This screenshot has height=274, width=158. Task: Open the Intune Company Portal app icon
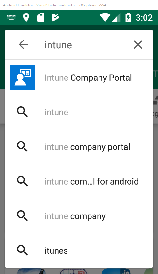pos(22,77)
